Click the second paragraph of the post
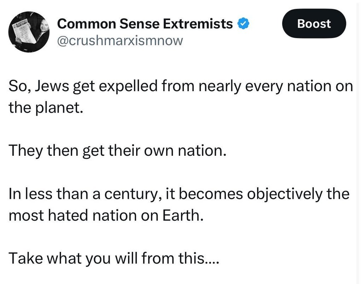The height and width of the screenshot is (284, 362). pyautogui.click(x=117, y=151)
